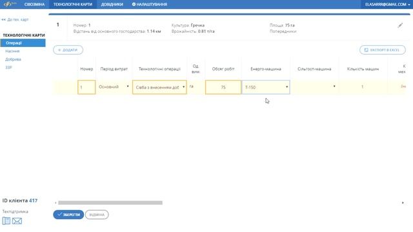Click the Площа: 75 га text
This screenshot has width=413, height=232.
point(282,25)
